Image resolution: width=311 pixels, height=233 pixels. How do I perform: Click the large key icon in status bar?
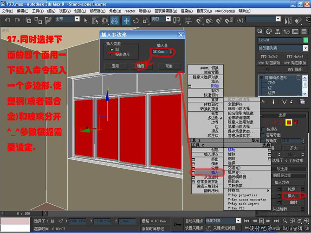pyautogui.click(x=177, y=224)
